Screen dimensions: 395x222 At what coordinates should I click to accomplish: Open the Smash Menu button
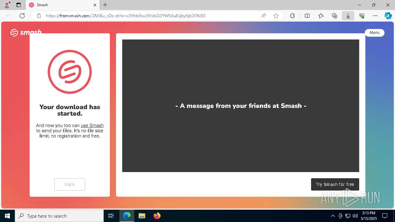(x=375, y=33)
